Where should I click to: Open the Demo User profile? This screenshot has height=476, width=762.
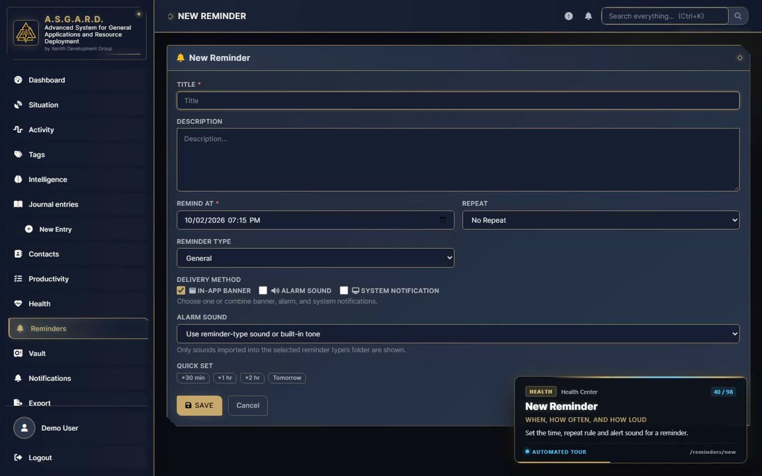point(79,428)
